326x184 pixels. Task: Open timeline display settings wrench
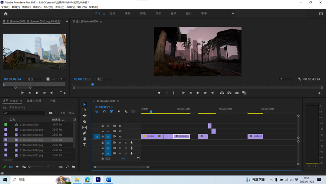coord(126,111)
